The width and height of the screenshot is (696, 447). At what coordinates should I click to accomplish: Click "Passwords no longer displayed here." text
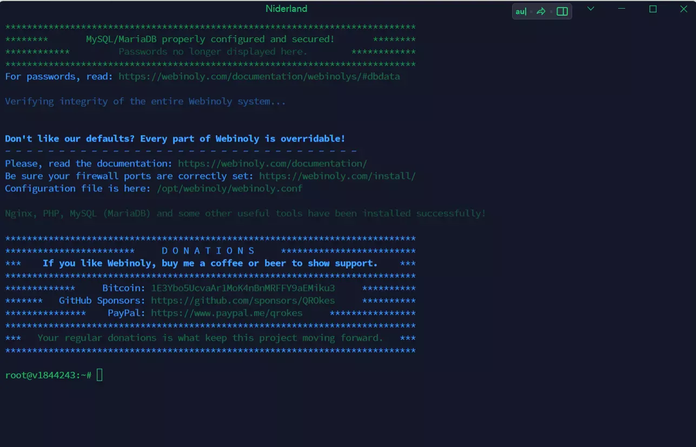213,51
